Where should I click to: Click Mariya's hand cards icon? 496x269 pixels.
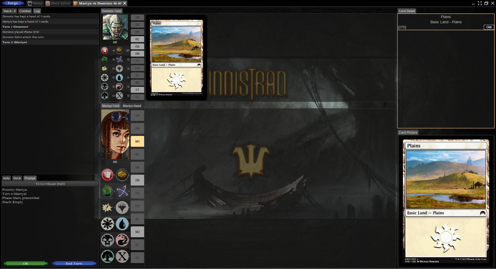[x=107, y=175]
